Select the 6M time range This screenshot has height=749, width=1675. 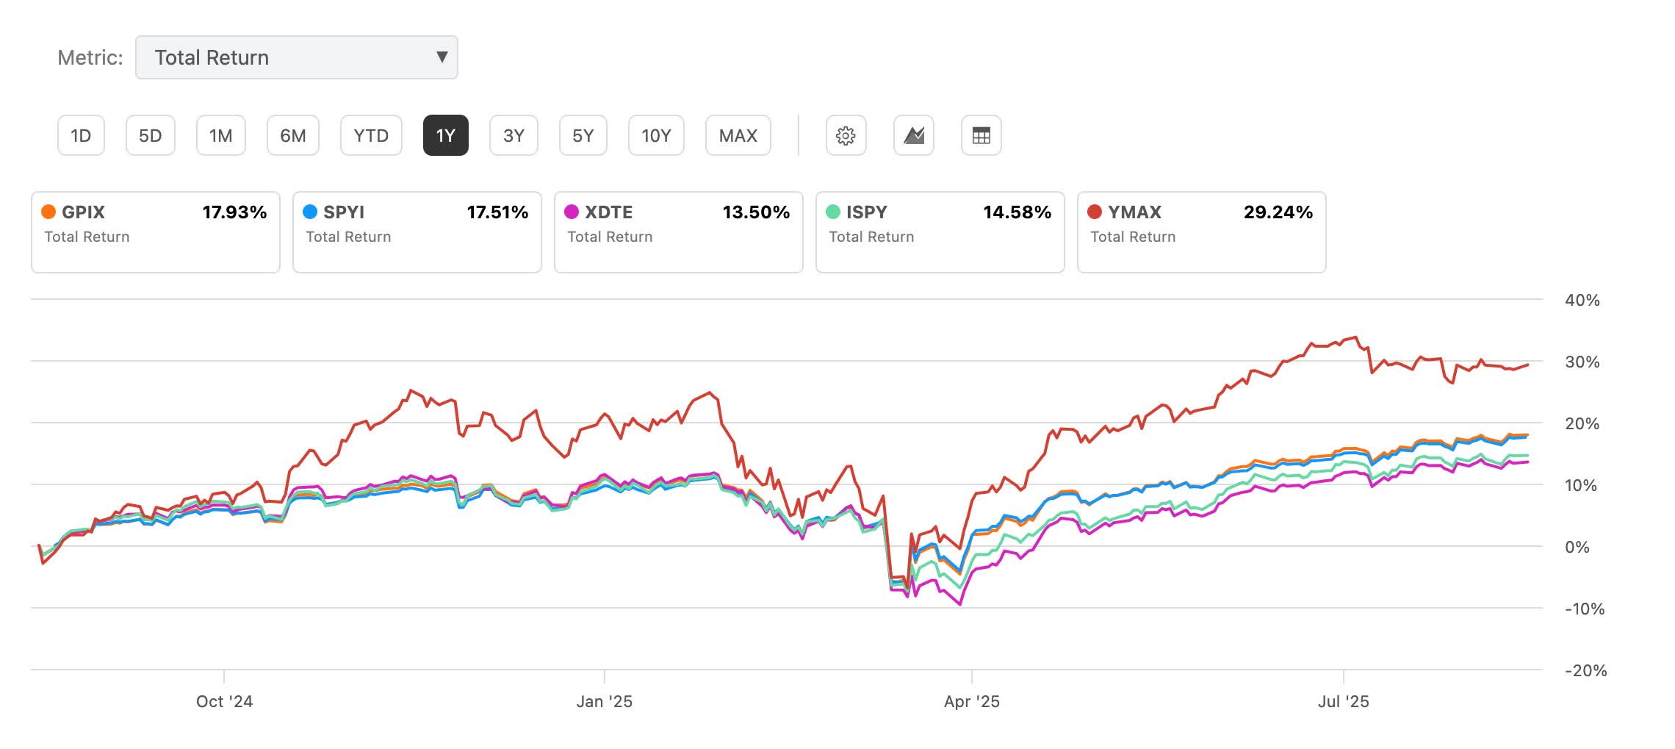[x=292, y=135]
